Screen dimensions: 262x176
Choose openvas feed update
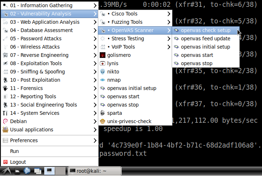pos(205,39)
